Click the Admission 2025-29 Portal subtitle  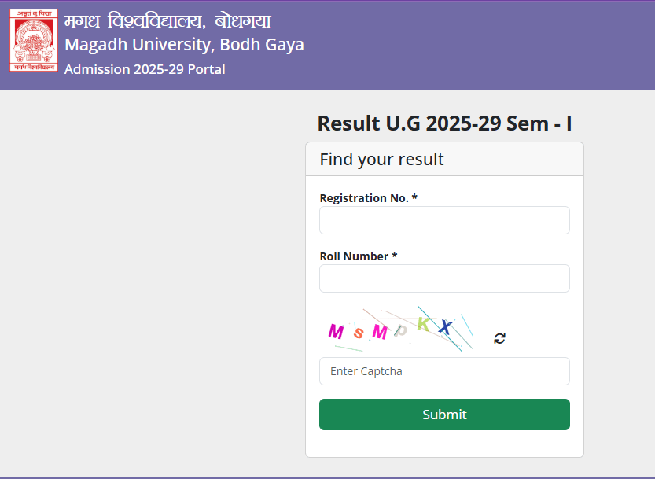tap(145, 69)
